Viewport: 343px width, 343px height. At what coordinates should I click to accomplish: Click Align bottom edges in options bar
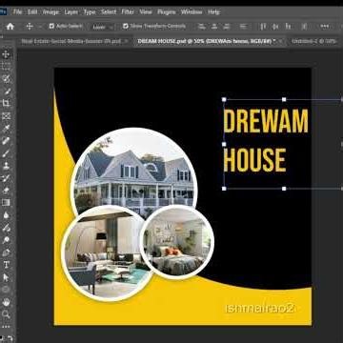pos(288,27)
